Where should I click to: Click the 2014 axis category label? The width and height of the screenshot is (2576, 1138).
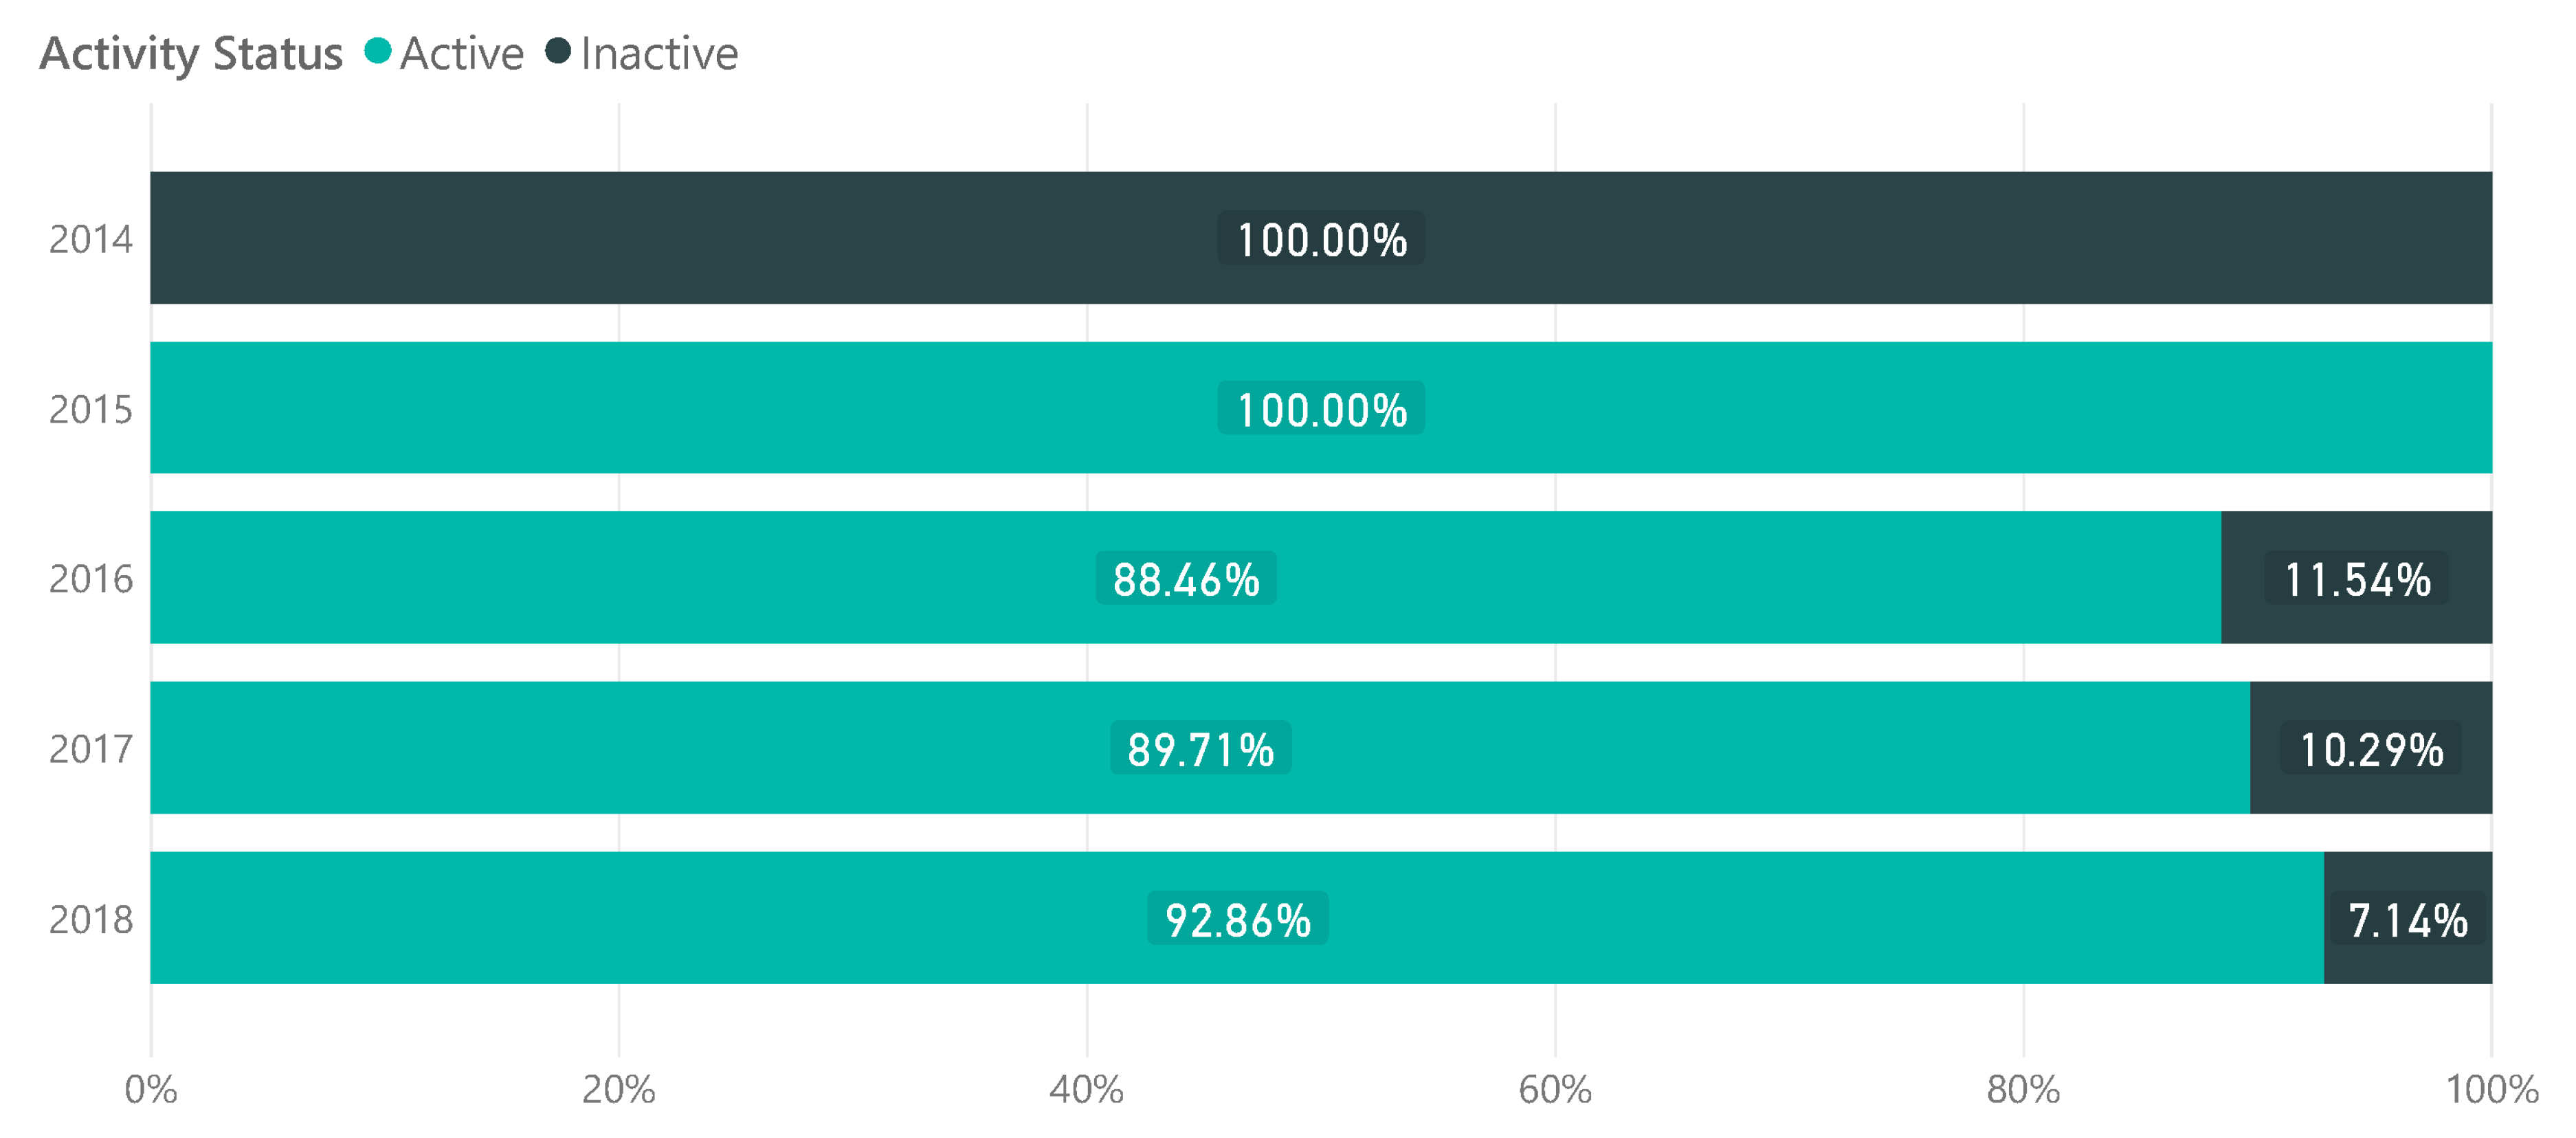91,239
